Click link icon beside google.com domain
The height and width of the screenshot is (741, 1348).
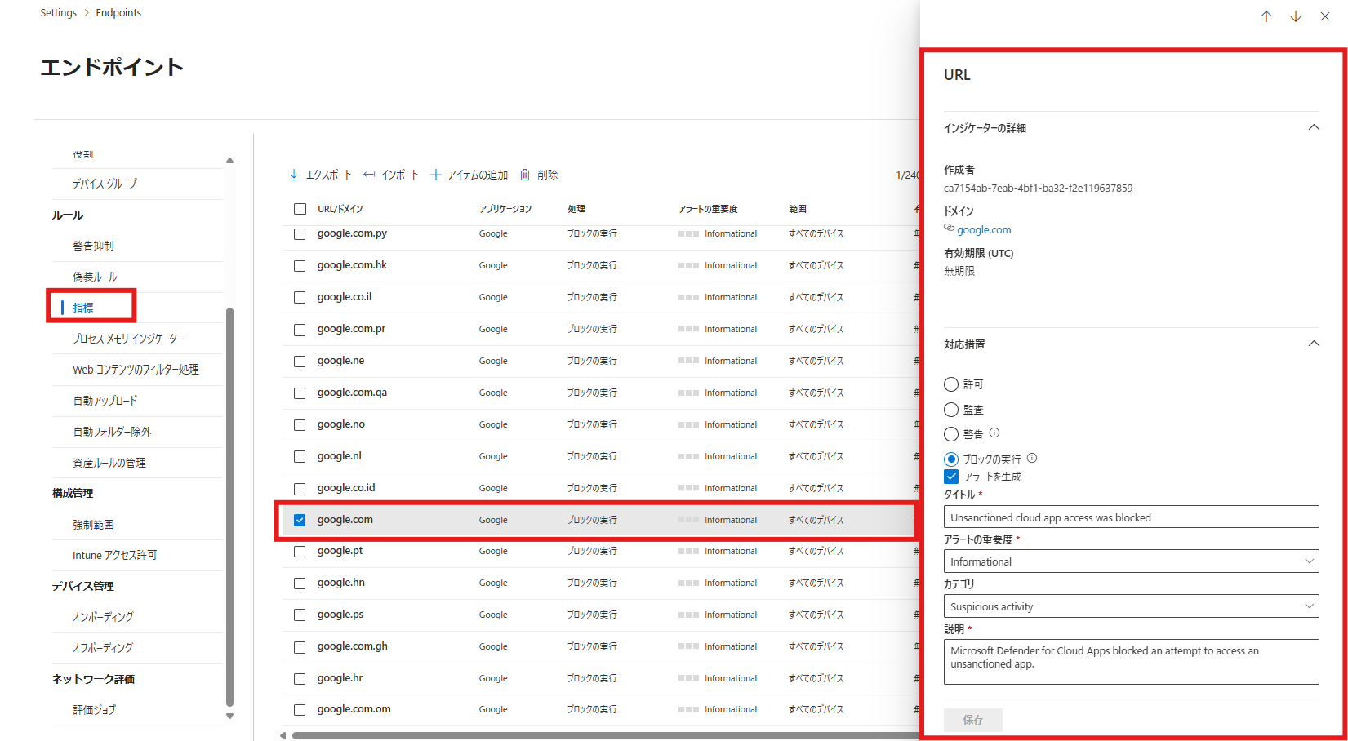click(x=949, y=229)
